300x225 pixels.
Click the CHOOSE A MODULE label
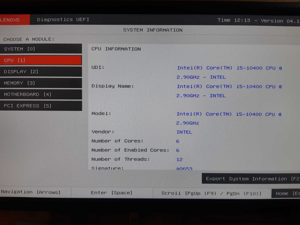coord(29,39)
